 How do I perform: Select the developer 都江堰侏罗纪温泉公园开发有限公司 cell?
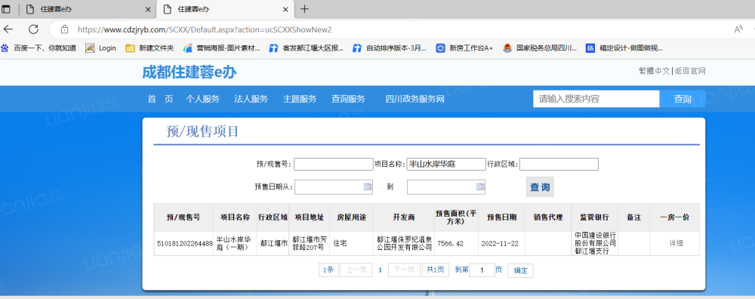(404, 244)
